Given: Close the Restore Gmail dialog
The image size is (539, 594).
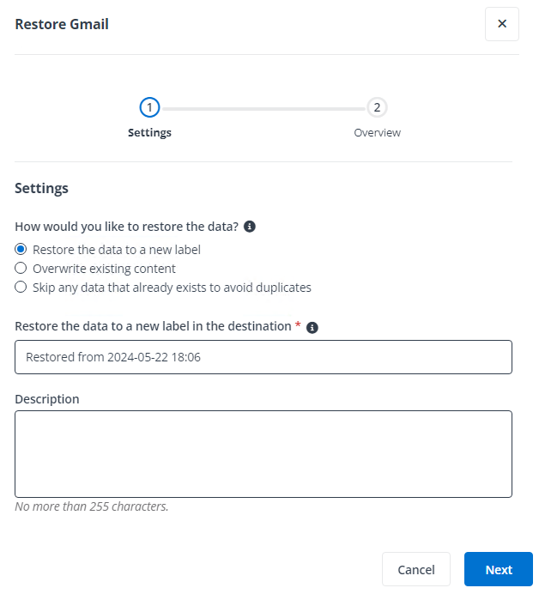Looking at the screenshot, I should point(502,24).
